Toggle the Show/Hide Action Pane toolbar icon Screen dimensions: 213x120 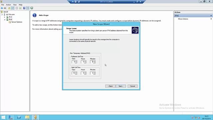pyautogui.click(x=28, y=8)
